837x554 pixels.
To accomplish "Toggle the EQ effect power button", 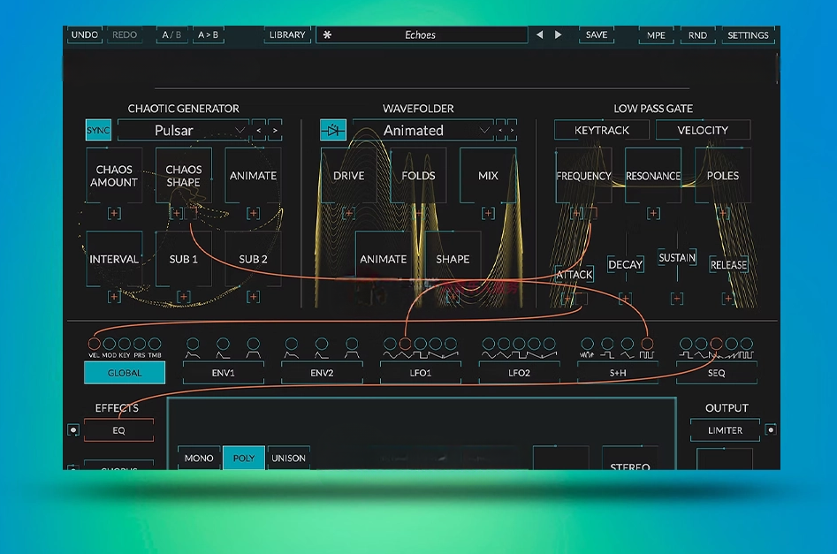I will click(x=73, y=429).
